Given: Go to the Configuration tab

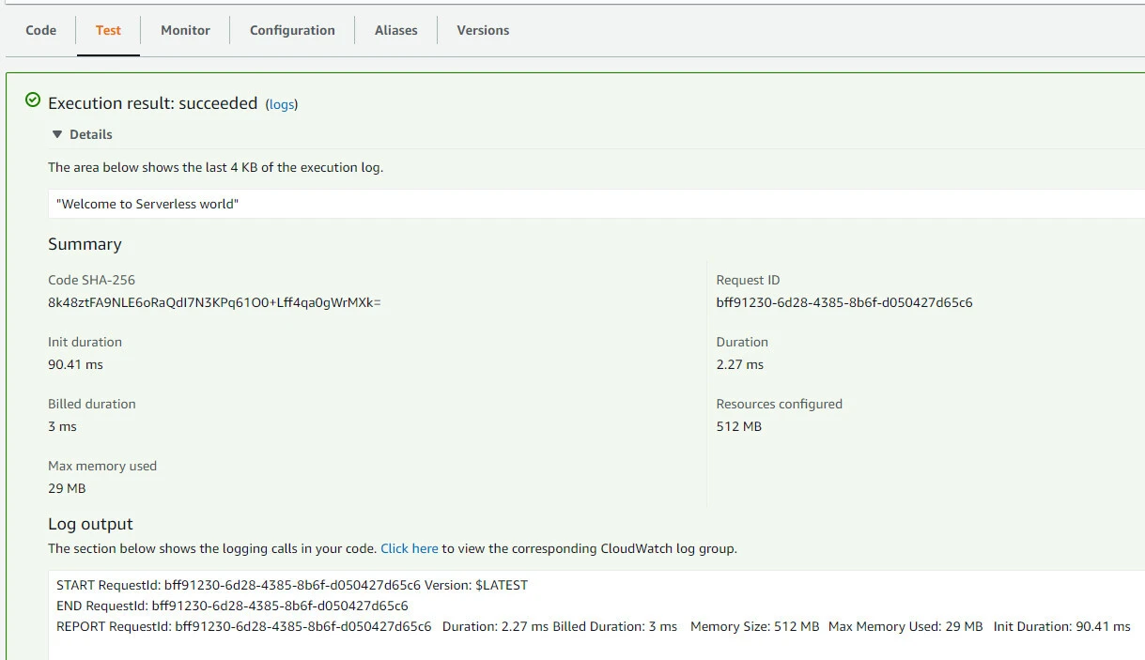Looking at the screenshot, I should [x=292, y=30].
